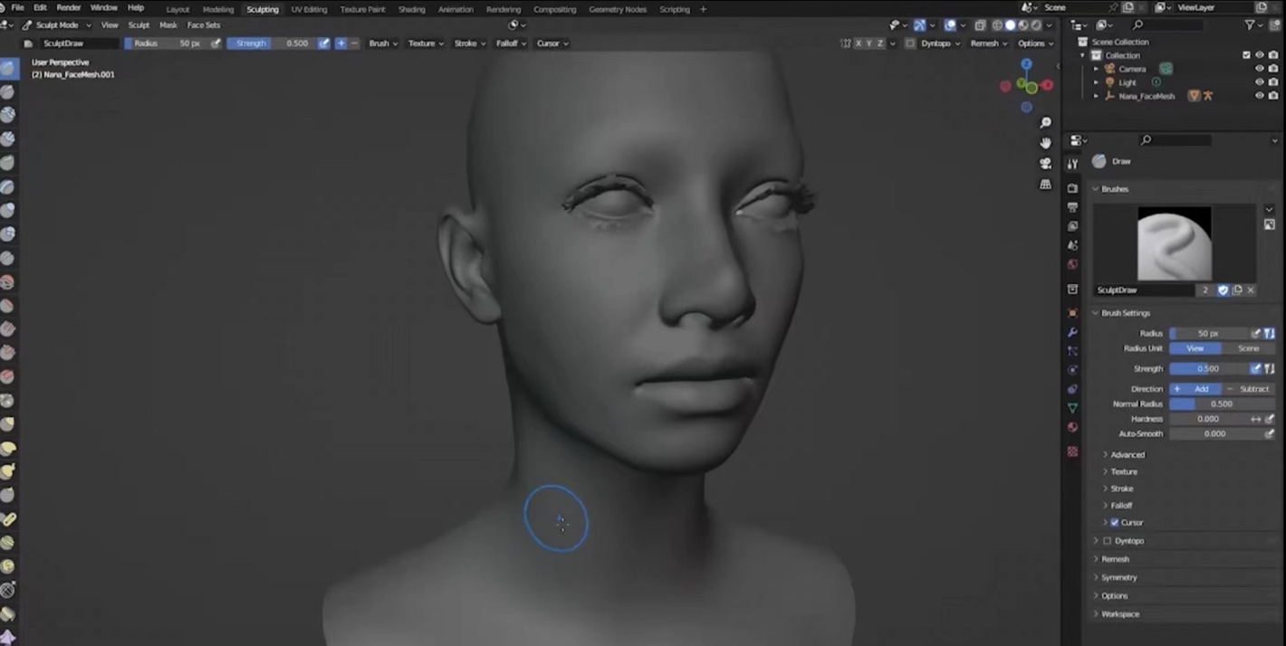Open the Brush dropdown in the tool header
The image size is (1286, 646).
pyautogui.click(x=382, y=43)
